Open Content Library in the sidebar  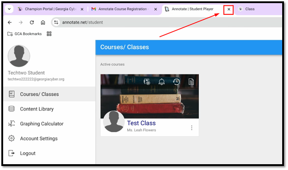click(x=49, y=109)
